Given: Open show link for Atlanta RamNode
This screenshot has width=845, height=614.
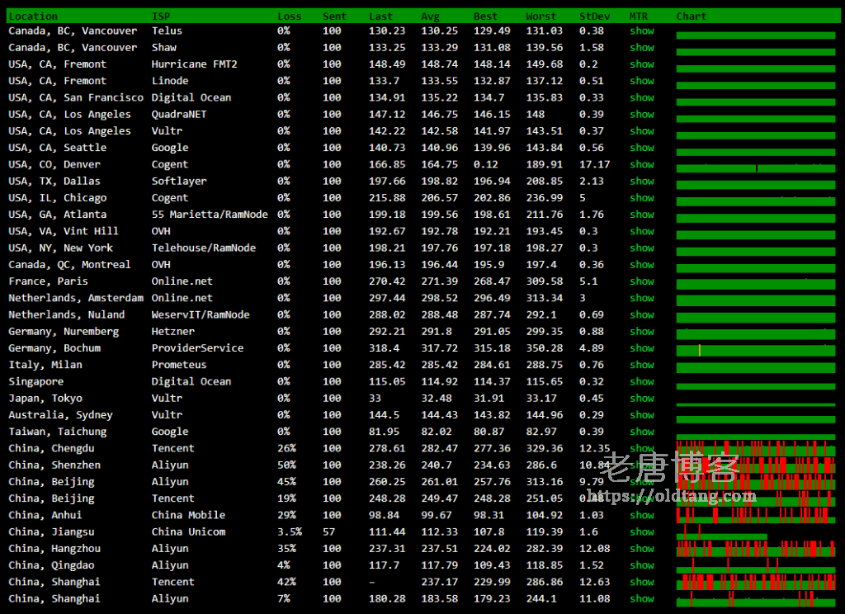Looking at the screenshot, I should pos(642,215).
